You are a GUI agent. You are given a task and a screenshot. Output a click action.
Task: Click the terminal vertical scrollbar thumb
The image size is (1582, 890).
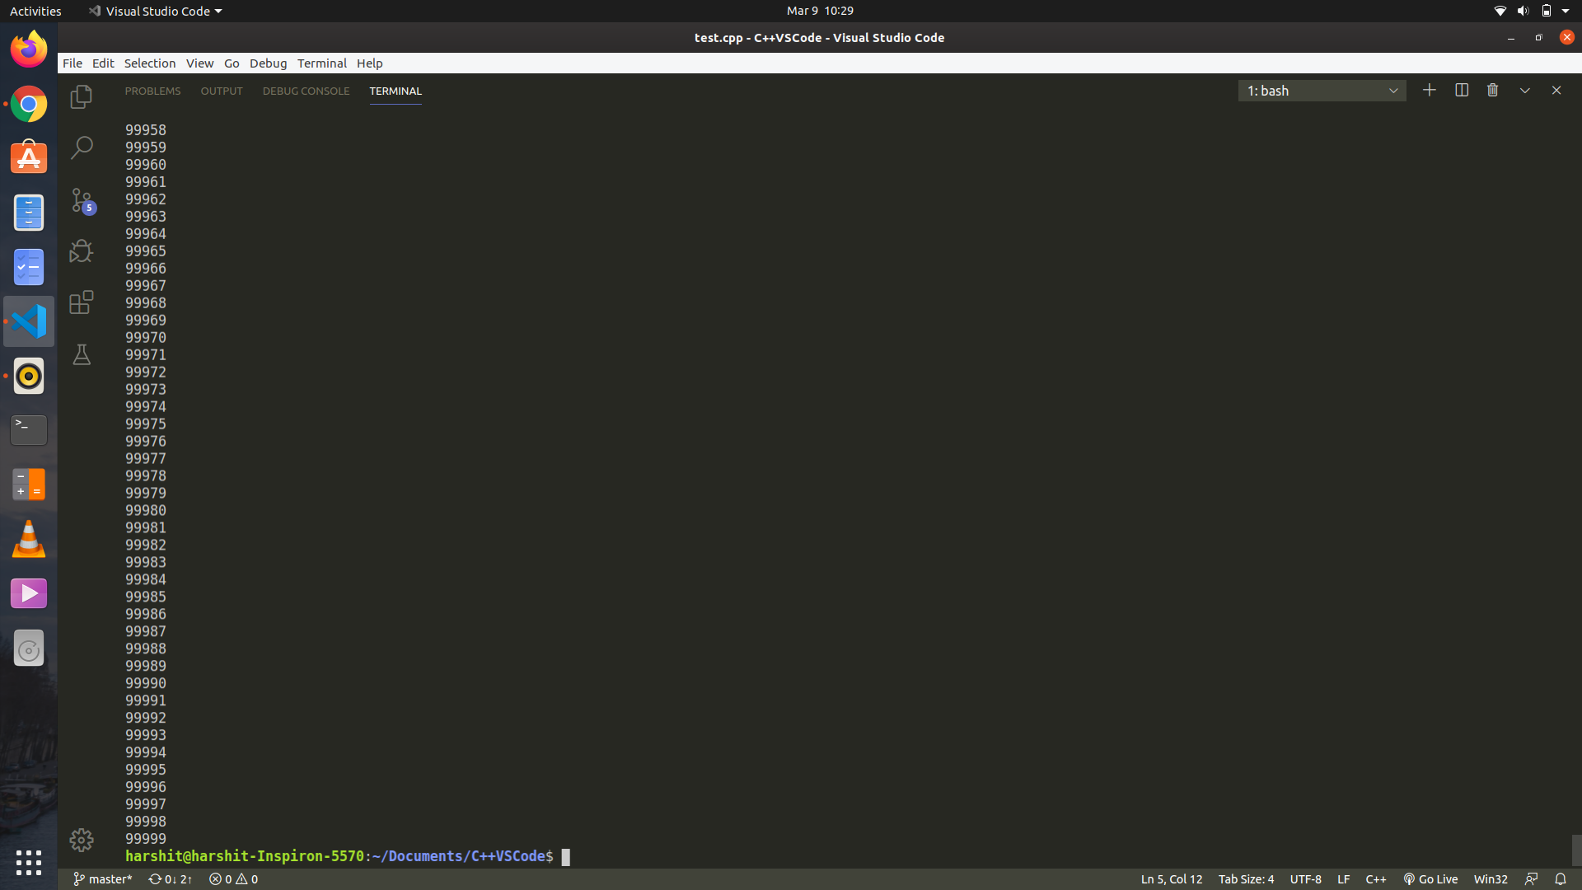(x=1575, y=849)
